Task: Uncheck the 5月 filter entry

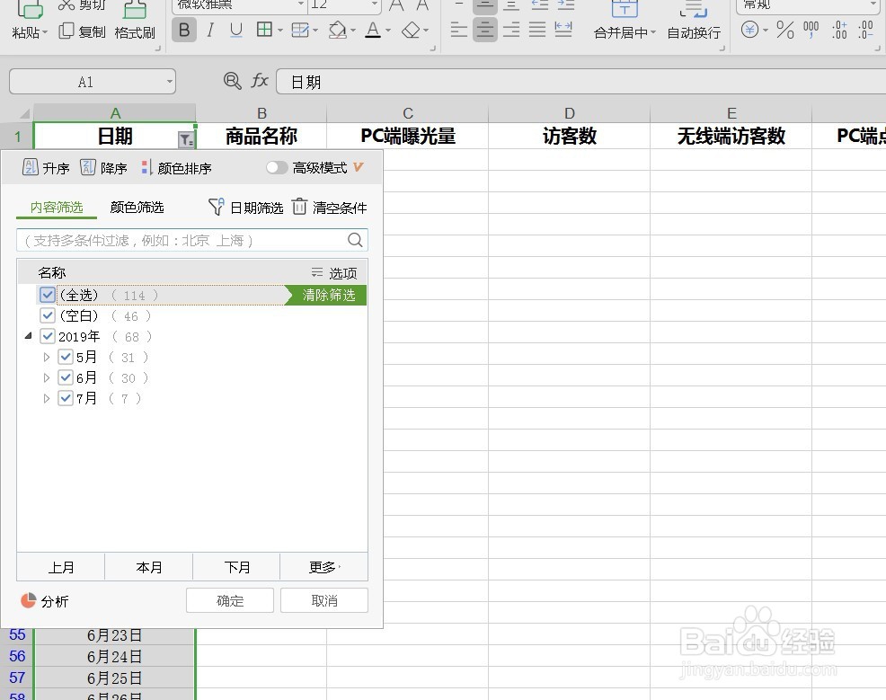Action: [65, 357]
